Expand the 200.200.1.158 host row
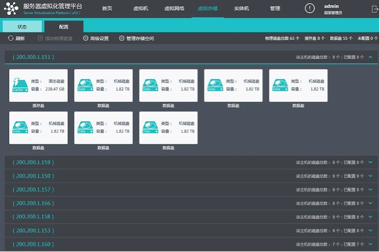380x252 pixels. tap(370, 216)
